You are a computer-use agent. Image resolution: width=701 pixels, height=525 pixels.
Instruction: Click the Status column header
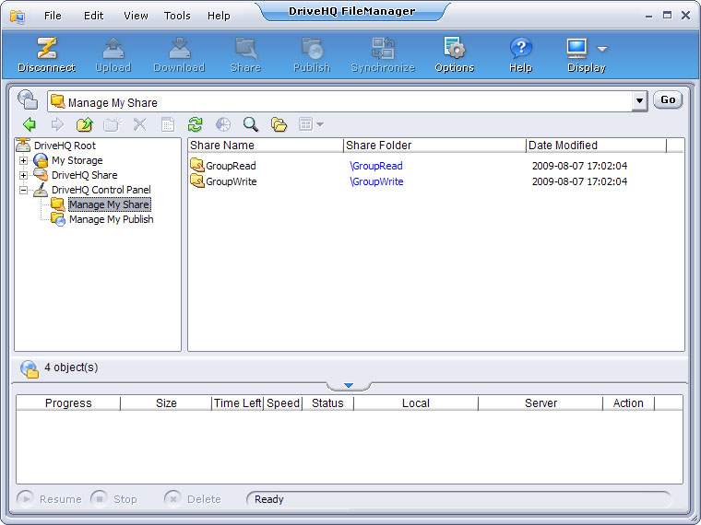(x=327, y=403)
